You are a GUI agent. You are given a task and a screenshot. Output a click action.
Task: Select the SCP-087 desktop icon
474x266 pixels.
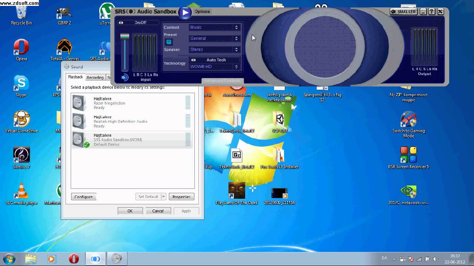coord(280,122)
